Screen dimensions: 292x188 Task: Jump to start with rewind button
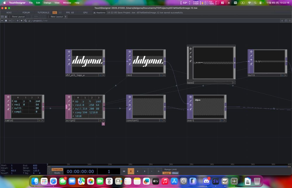pos(124,171)
